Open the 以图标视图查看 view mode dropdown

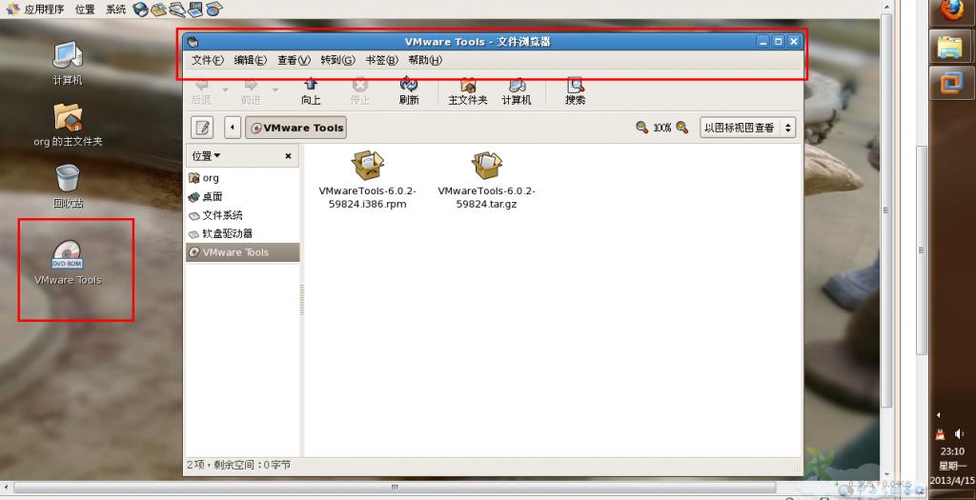pyautogui.click(x=747, y=128)
